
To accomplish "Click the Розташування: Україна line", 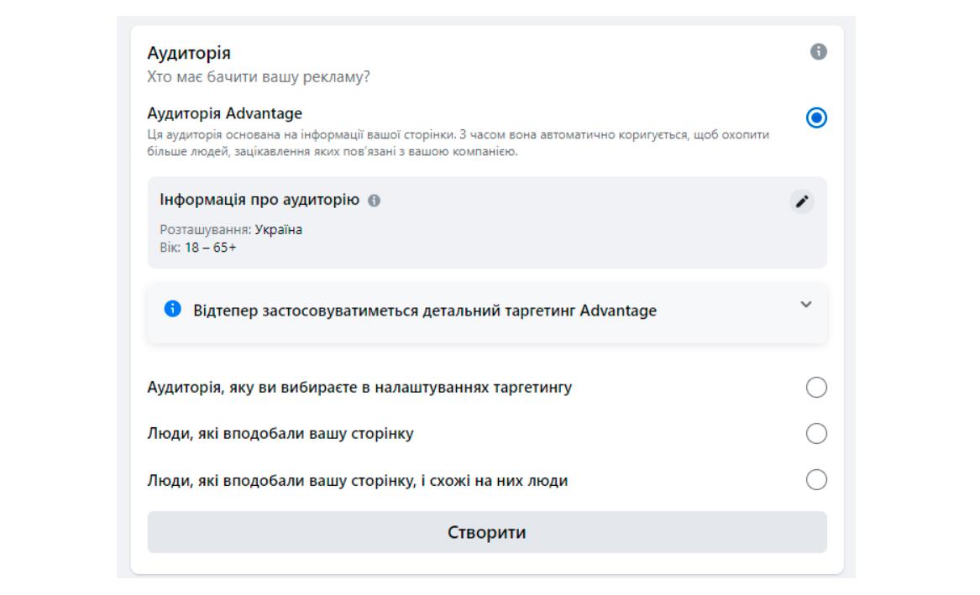I will tap(231, 230).
